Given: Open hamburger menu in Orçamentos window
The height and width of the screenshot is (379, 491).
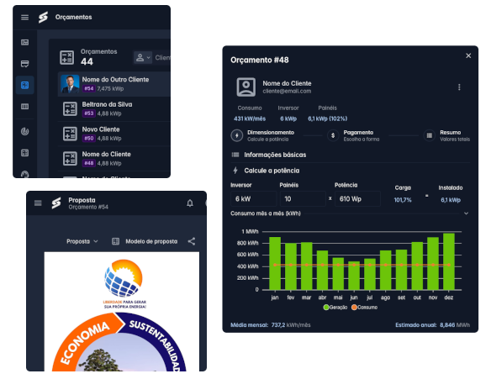Looking at the screenshot, I should tap(24, 17).
